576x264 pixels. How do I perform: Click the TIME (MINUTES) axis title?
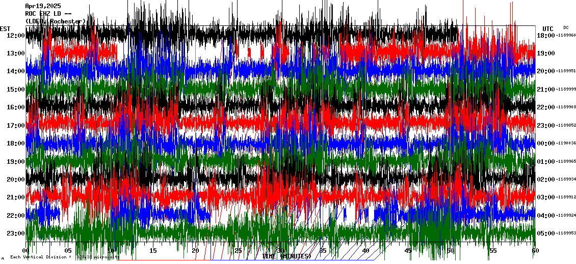pyautogui.click(x=286, y=256)
